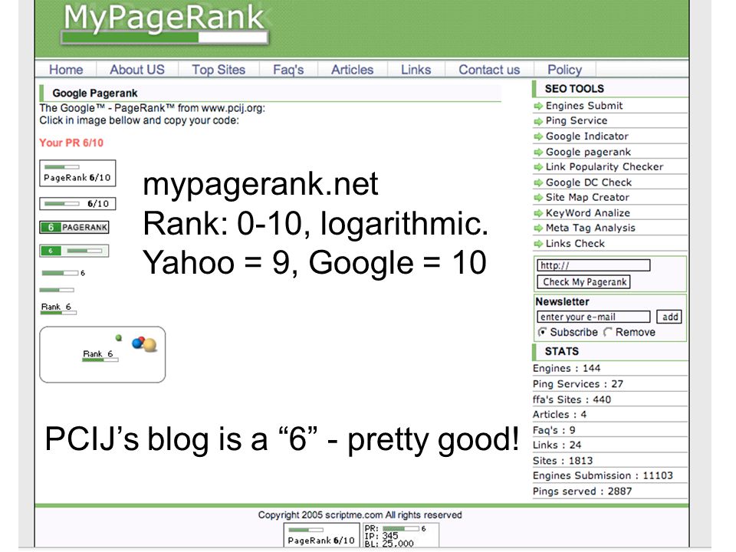Open Engines Submit tool

(x=584, y=106)
